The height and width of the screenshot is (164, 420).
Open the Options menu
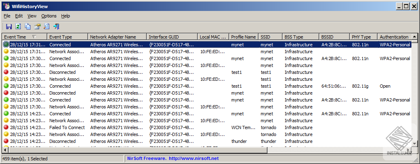(x=49, y=16)
